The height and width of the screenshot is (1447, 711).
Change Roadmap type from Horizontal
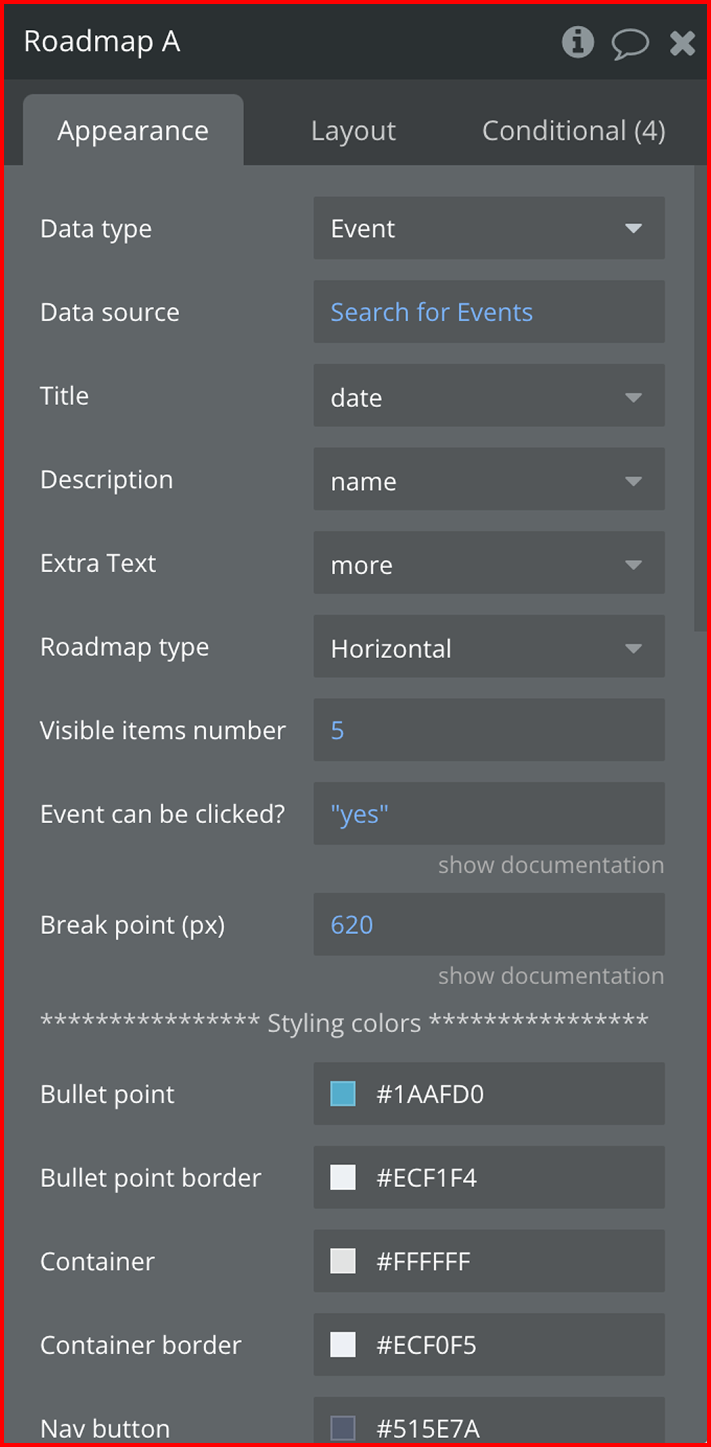pos(489,647)
